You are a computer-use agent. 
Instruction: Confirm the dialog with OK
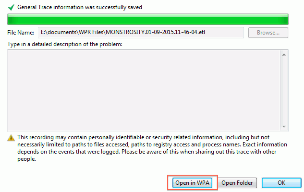point(281,183)
